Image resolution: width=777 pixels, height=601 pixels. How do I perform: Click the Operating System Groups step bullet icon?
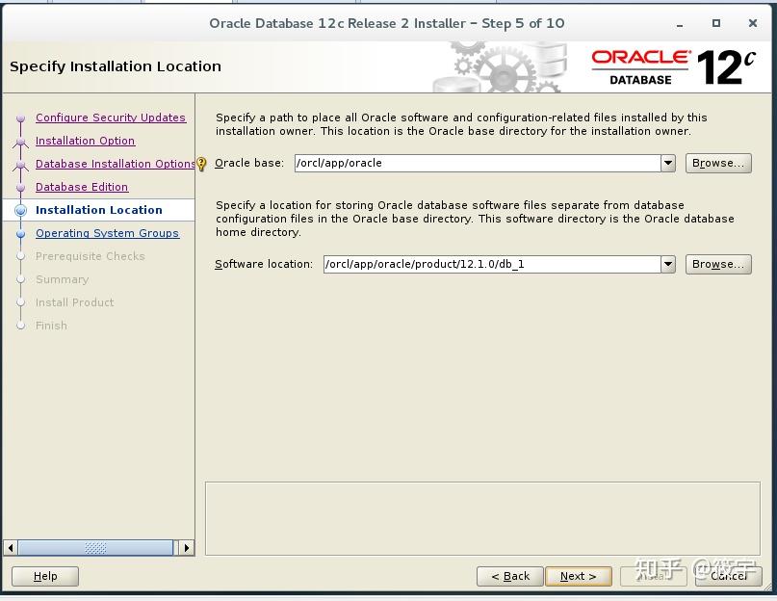coord(21,233)
